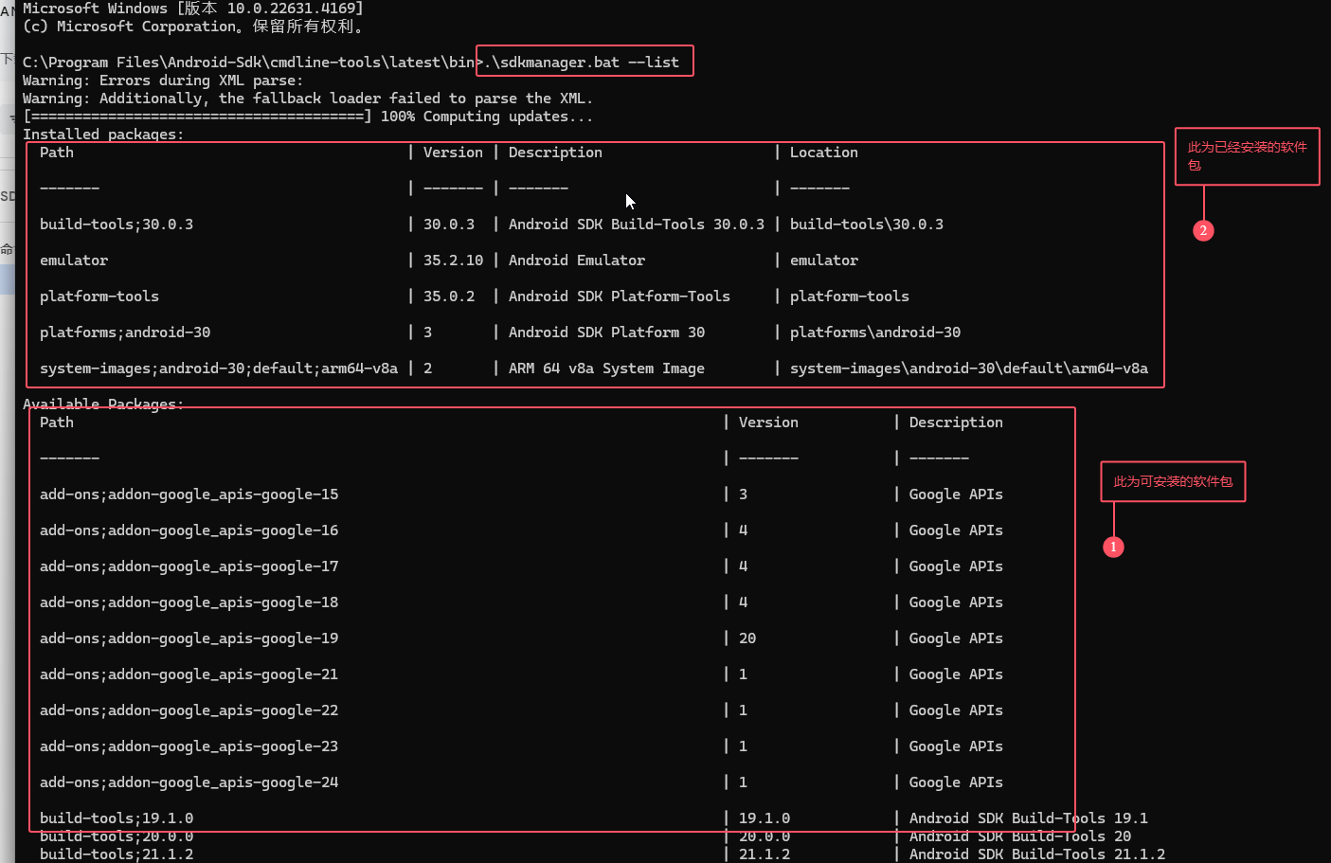Click 'system-images;android-30;default;arm64-v8a' path
The height and width of the screenshot is (863, 1331).
[x=219, y=369]
